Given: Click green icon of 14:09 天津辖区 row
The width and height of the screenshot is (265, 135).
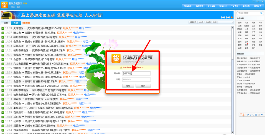Looking at the screenshot, I should coord(3,28).
